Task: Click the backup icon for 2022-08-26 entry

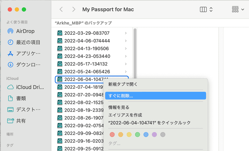Action: pyautogui.click(x=60, y=118)
